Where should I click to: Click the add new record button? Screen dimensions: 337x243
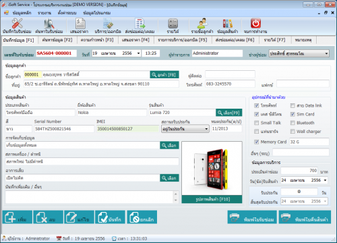[18, 217]
